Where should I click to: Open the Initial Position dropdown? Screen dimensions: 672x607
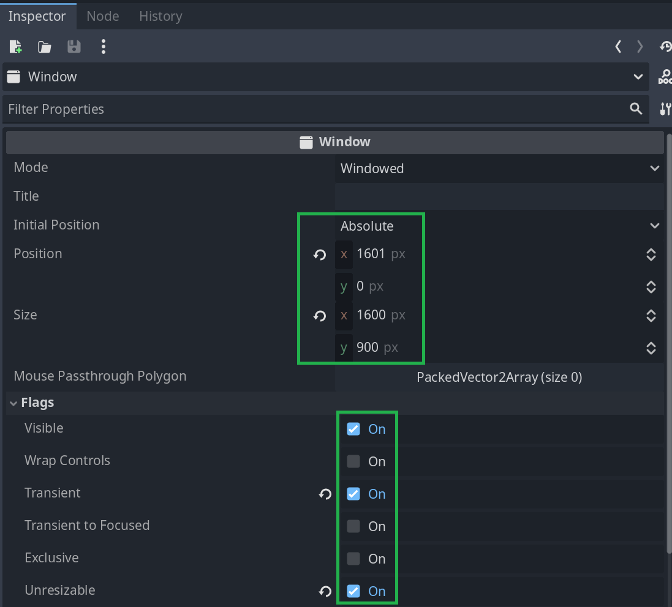[499, 226]
